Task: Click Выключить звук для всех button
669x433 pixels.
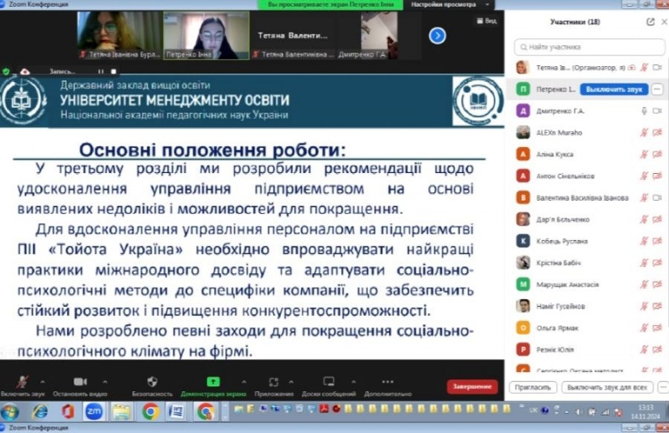Action: point(607,387)
